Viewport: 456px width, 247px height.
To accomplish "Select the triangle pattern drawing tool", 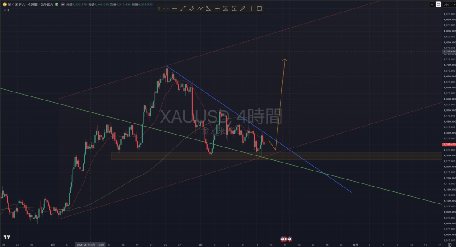I will click(x=208, y=9).
